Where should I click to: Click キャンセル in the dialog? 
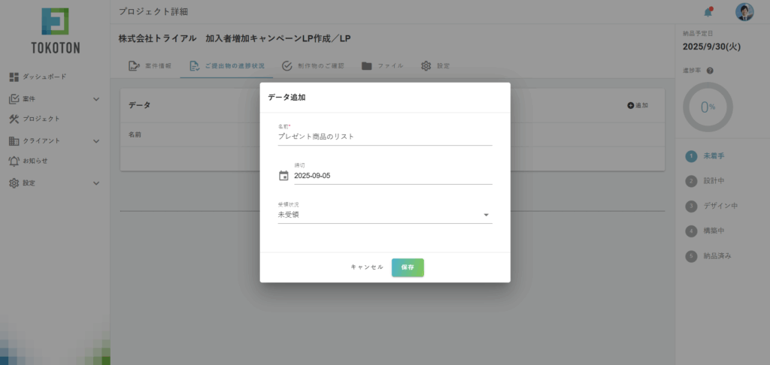(366, 267)
